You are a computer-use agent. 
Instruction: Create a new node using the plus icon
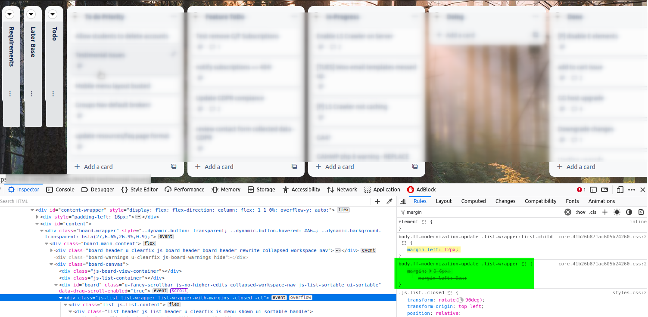[x=377, y=201]
